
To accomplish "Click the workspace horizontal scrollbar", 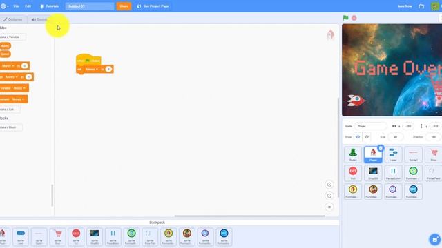I will [249, 216].
